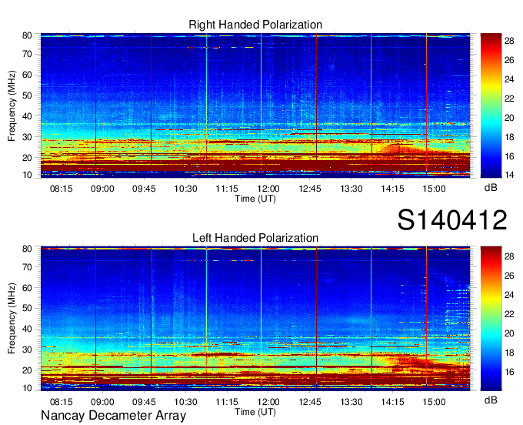523x425 pixels.
Task: Click the "60" frequency tick of Left Handed plot
Action: pos(27,288)
